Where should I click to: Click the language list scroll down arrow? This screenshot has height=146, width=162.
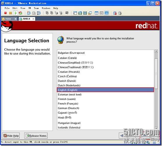click(x=156, y=128)
